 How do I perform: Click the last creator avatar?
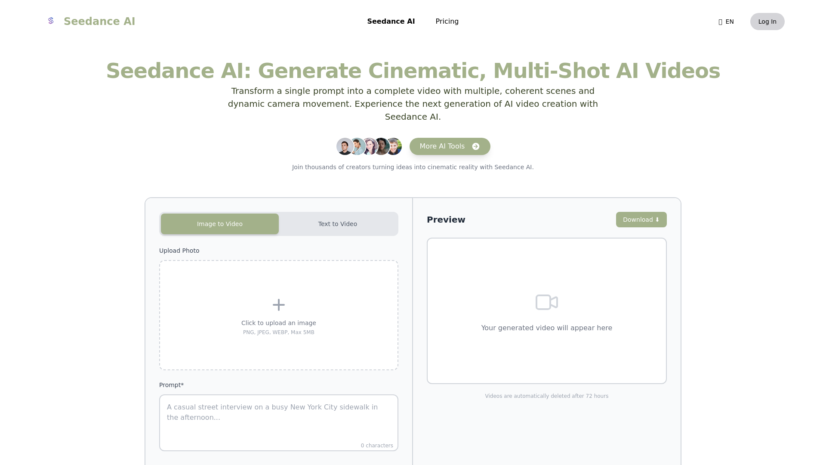click(x=394, y=146)
